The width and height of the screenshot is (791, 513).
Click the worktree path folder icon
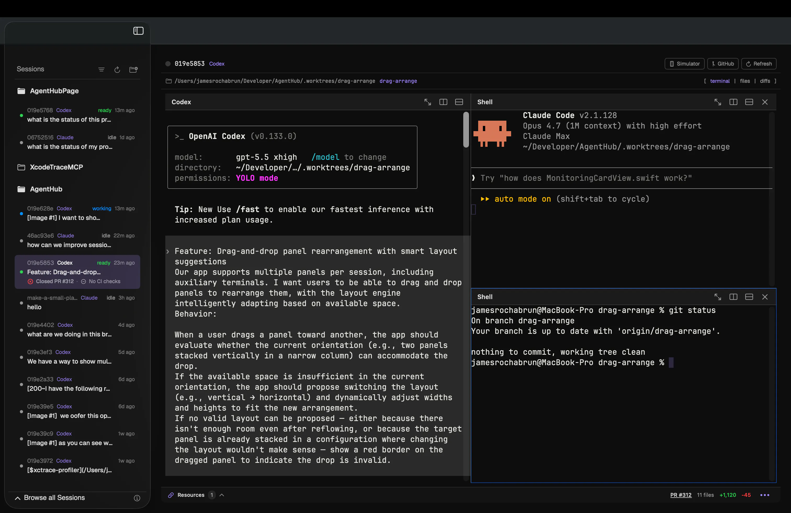pyautogui.click(x=169, y=81)
